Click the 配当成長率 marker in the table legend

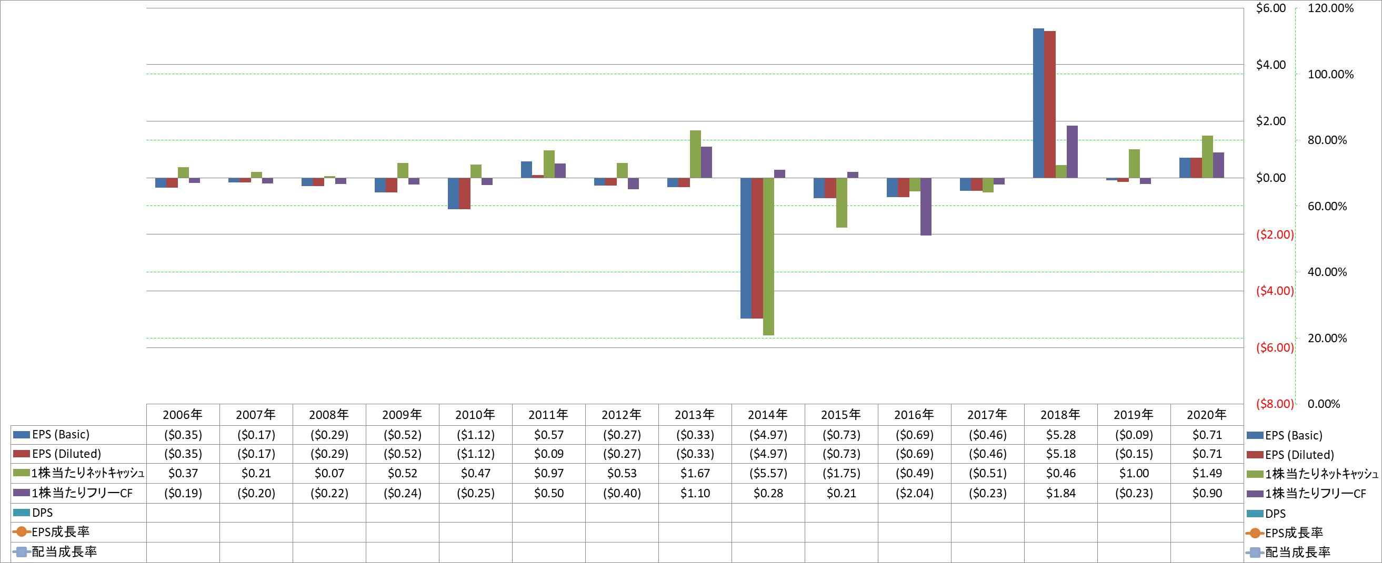22,552
